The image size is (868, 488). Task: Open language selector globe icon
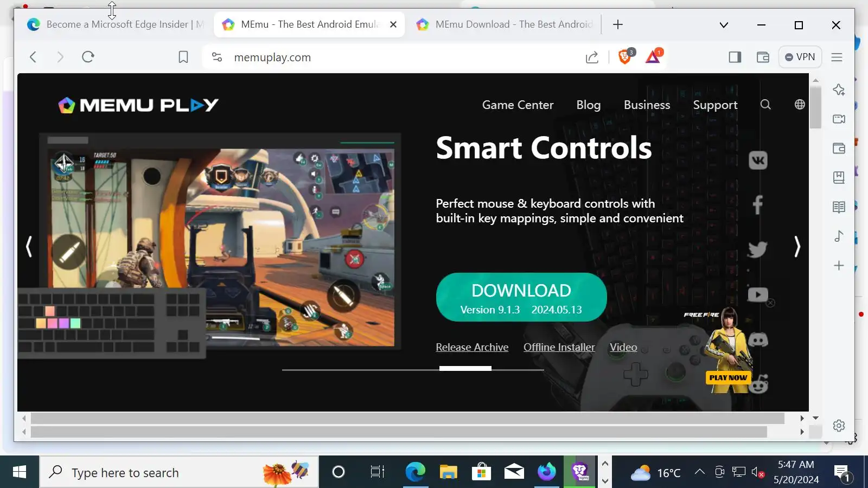800,105
